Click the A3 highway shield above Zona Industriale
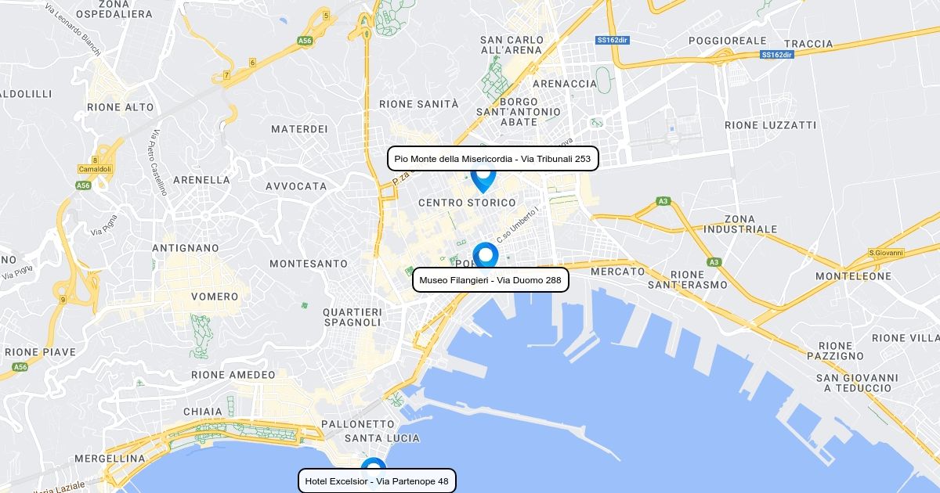Viewport: 940px width, 493px height. point(663,202)
